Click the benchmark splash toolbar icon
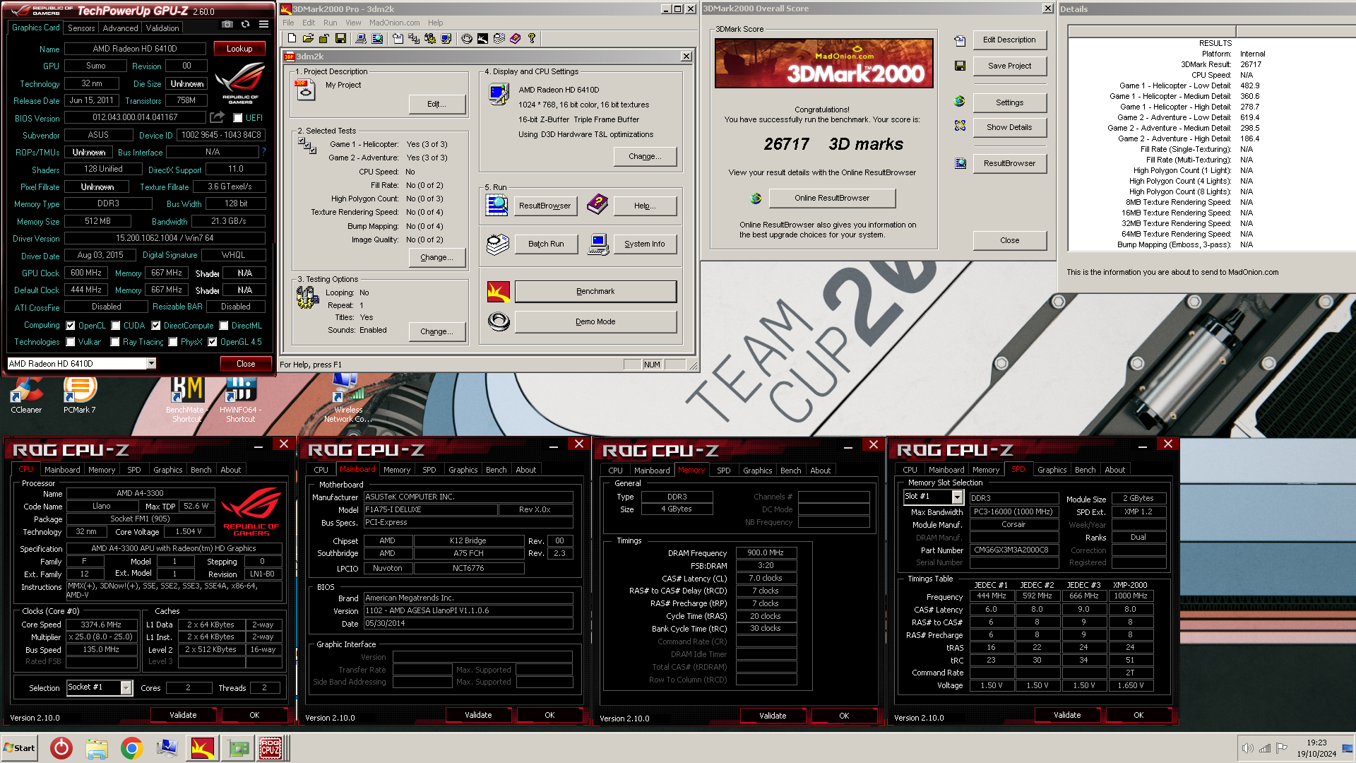This screenshot has width=1356, height=763. click(483, 38)
